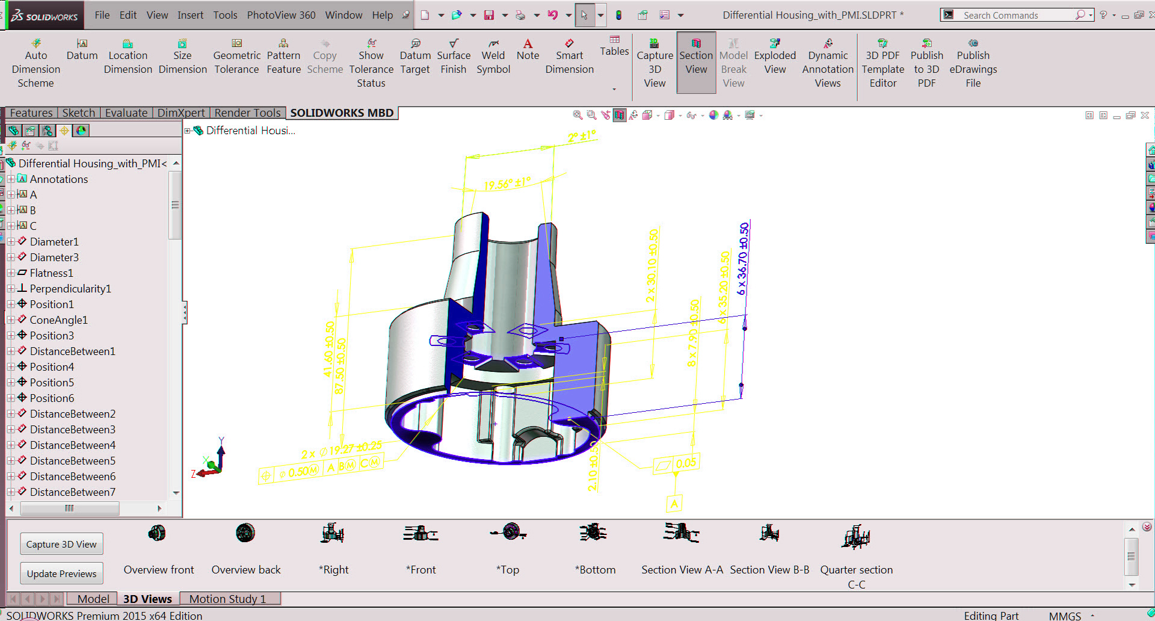Select Pattern Feature tool
Image resolution: width=1155 pixels, height=621 pixels.
point(283,56)
